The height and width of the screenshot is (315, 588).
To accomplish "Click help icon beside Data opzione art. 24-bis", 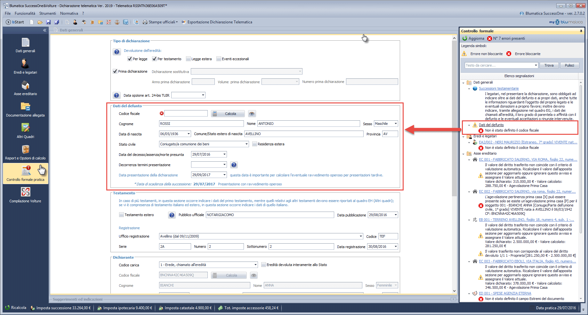I will [117, 95].
